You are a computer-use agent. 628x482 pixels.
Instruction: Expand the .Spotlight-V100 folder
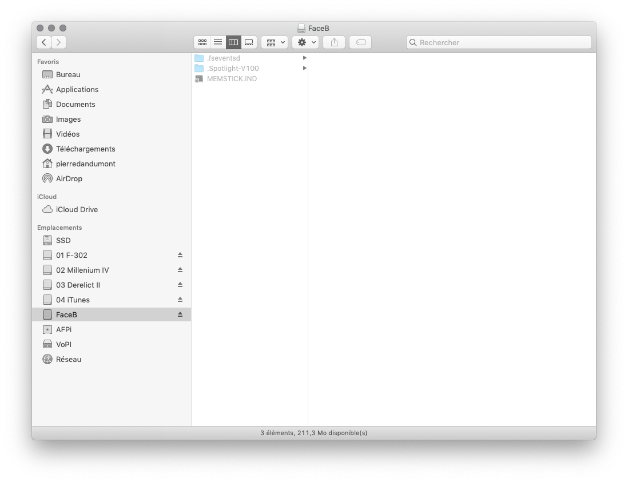point(304,68)
